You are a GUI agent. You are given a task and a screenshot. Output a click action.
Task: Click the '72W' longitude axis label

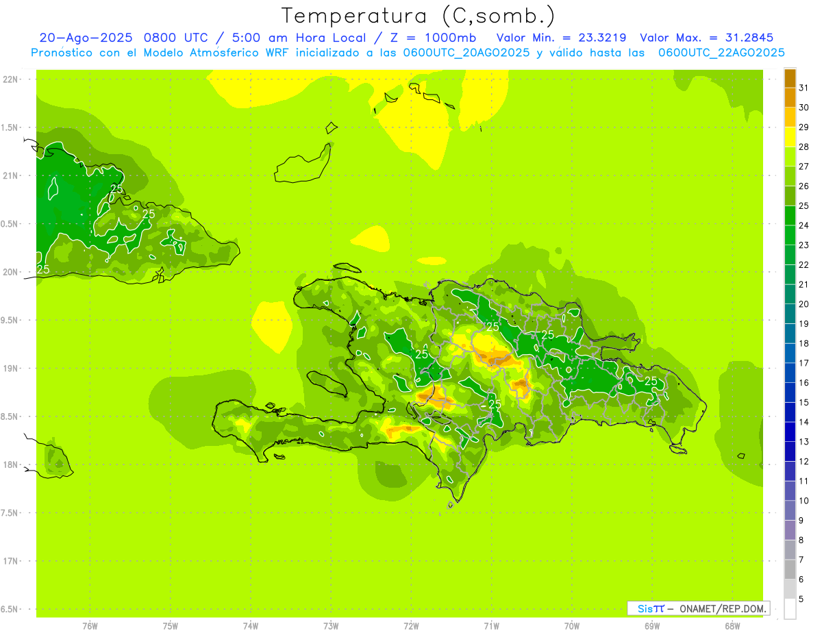[x=411, y=626]
